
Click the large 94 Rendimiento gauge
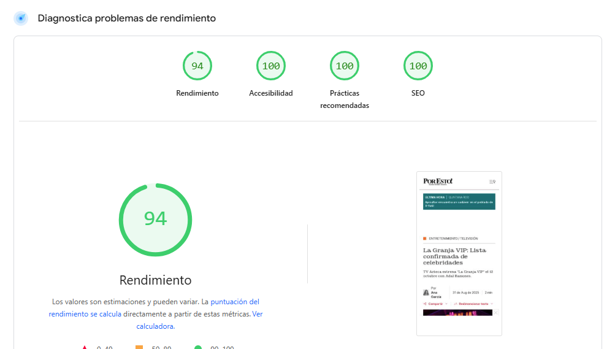coord(155,220)
